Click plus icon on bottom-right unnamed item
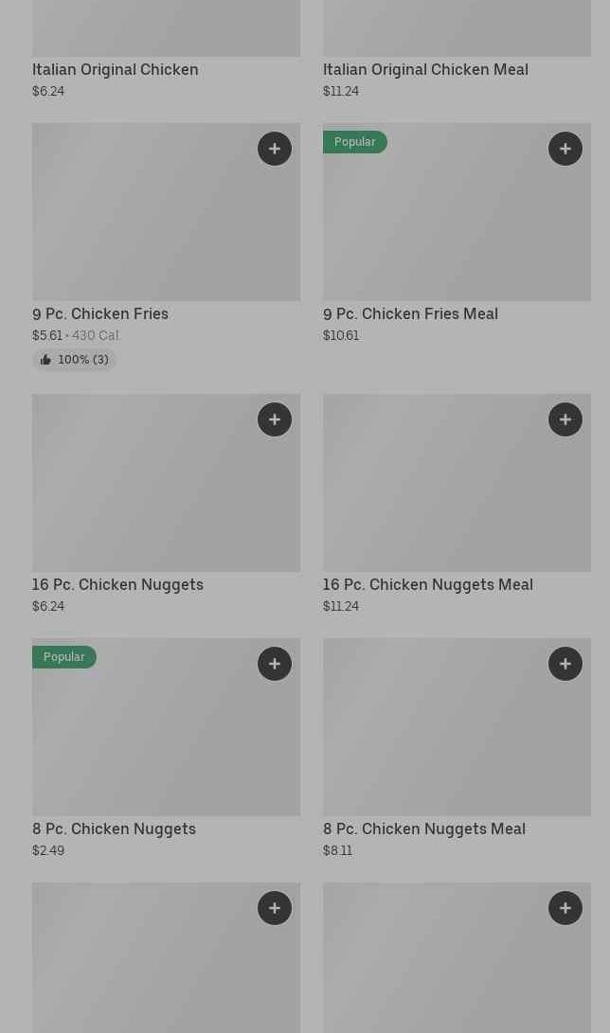 pos(565,908)
